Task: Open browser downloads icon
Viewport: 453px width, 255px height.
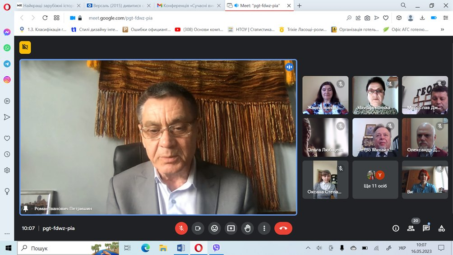Action: (x=422, y=18)
